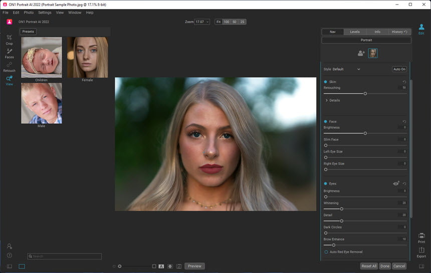Screen dimensions: 431x273
Task: Switch to the Nav tab
Action: [333, 32]
